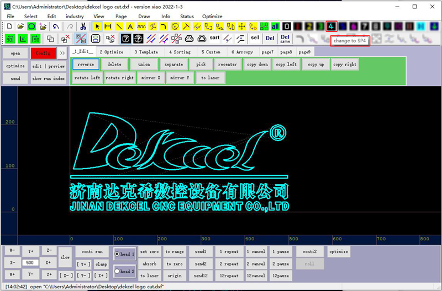
Task: Click the 'sort' toolbar icon
Action: [x=214, y=37]
